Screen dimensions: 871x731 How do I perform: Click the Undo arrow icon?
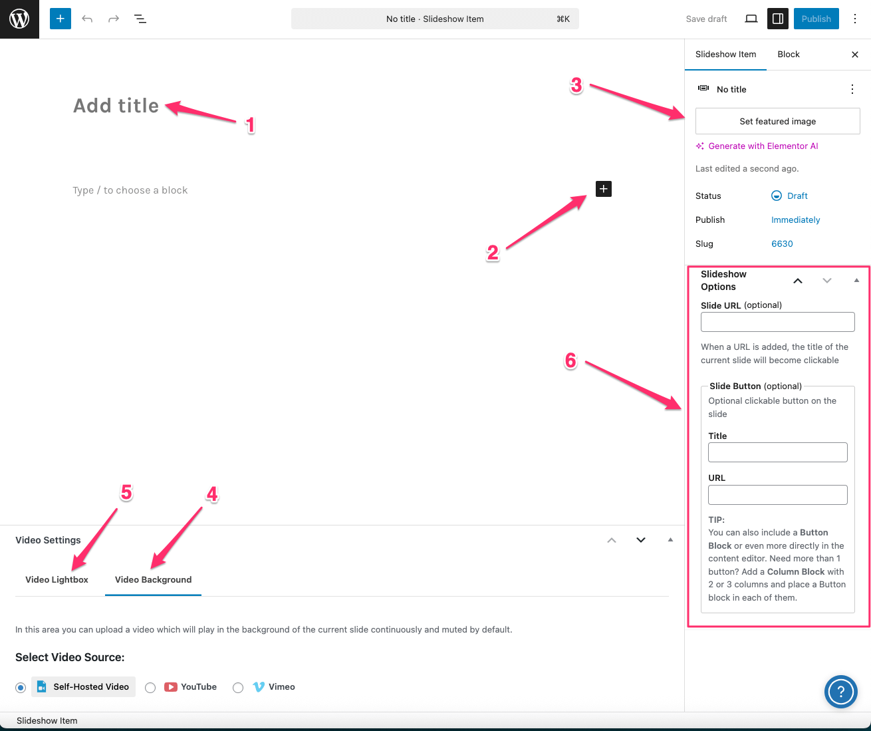[x=87, y=19]
